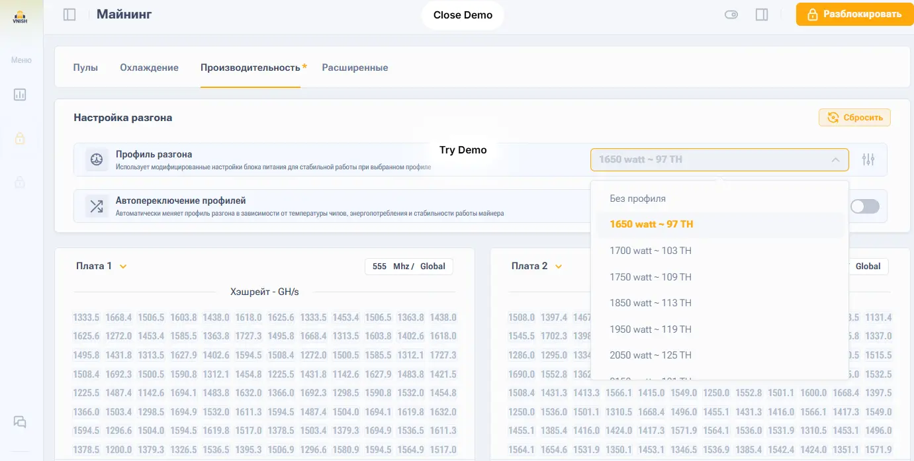Switch to the Охлаждение tab
The height and width of the screenshot is (461, 914).
point(149,67)
